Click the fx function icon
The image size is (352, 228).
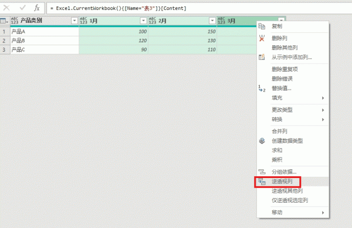[x=37, y=8]
